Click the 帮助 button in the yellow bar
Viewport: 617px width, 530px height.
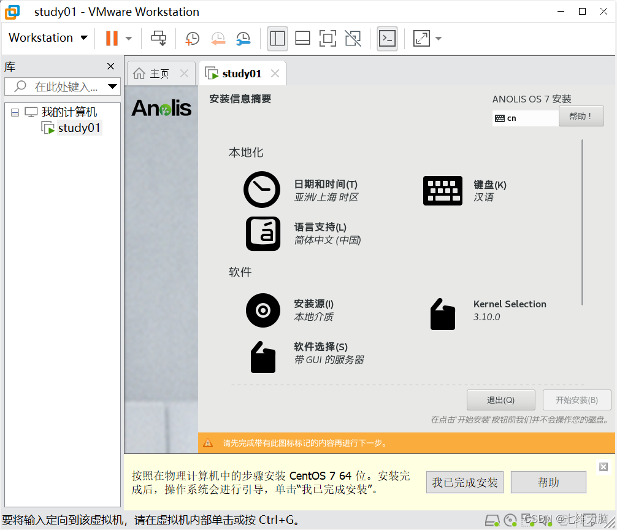pyautogui.click(x=548, y=482)
